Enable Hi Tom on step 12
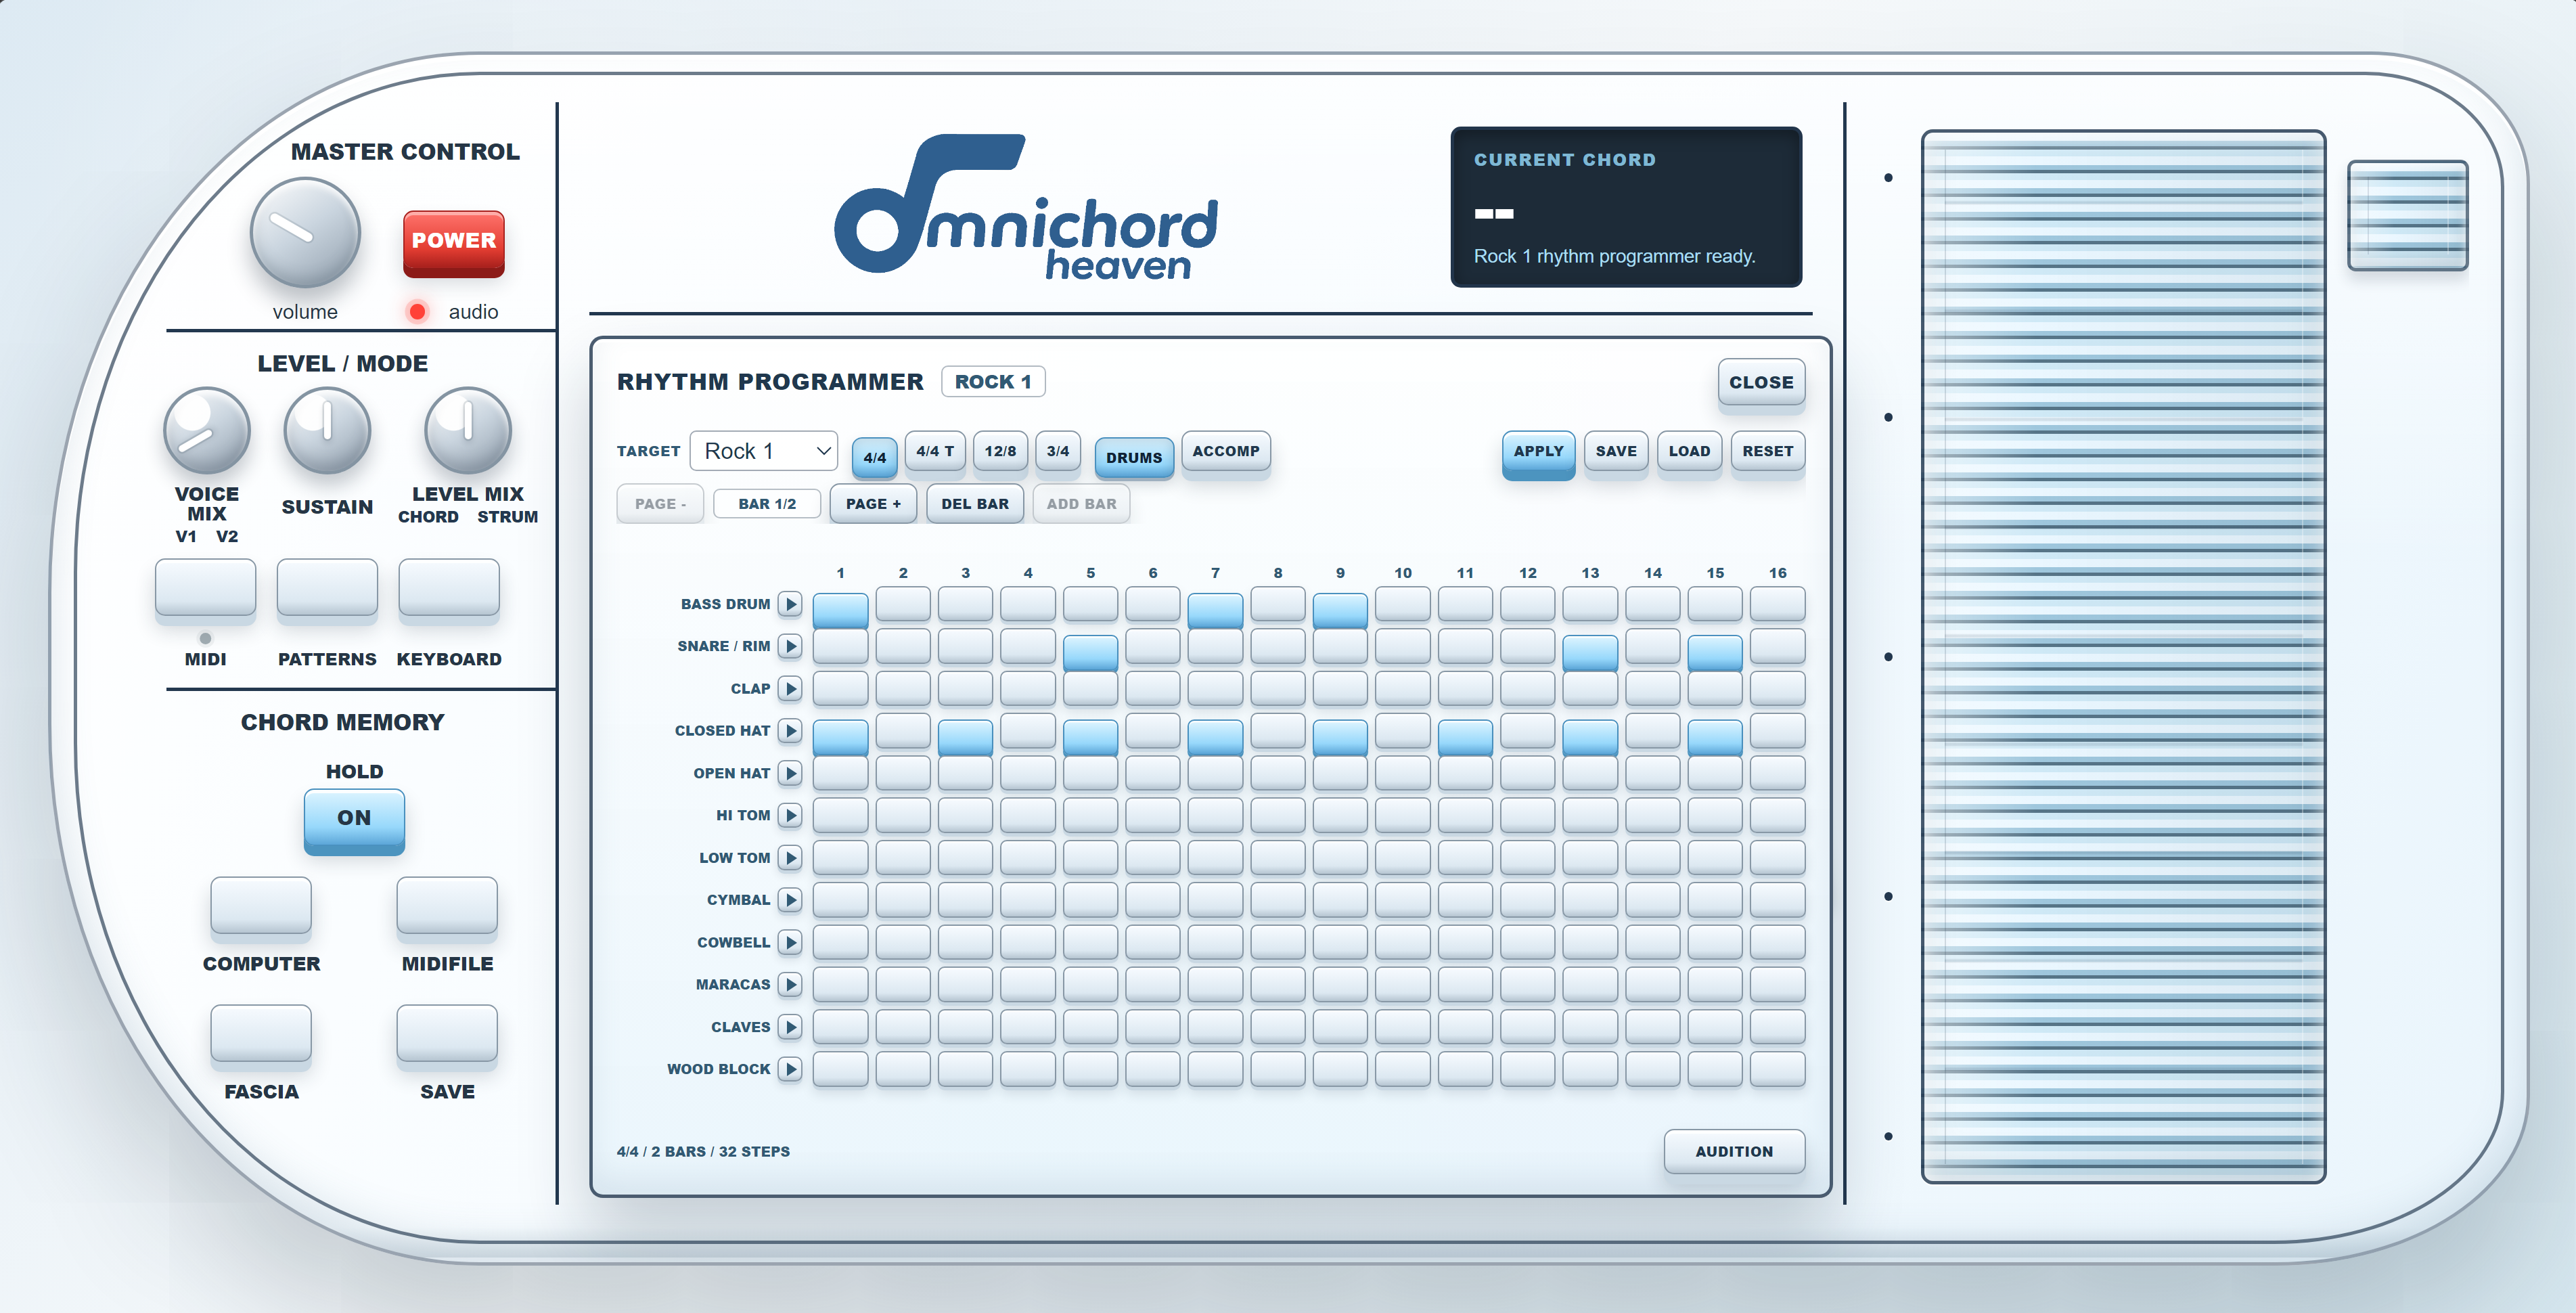This screenshot has width=2576, height=1313. pyautogui.click(x=1528, y=815)
